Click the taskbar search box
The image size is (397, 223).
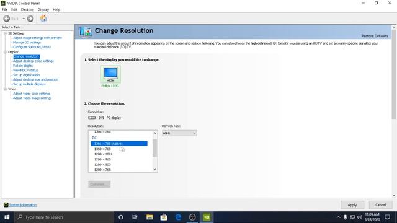[x=64, y=217]
